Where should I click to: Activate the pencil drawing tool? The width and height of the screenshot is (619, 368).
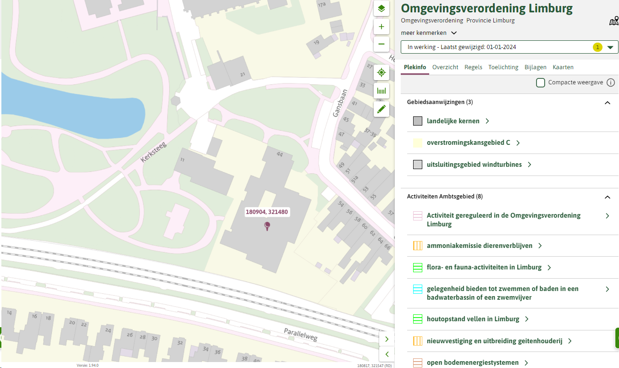coord(381,109)
